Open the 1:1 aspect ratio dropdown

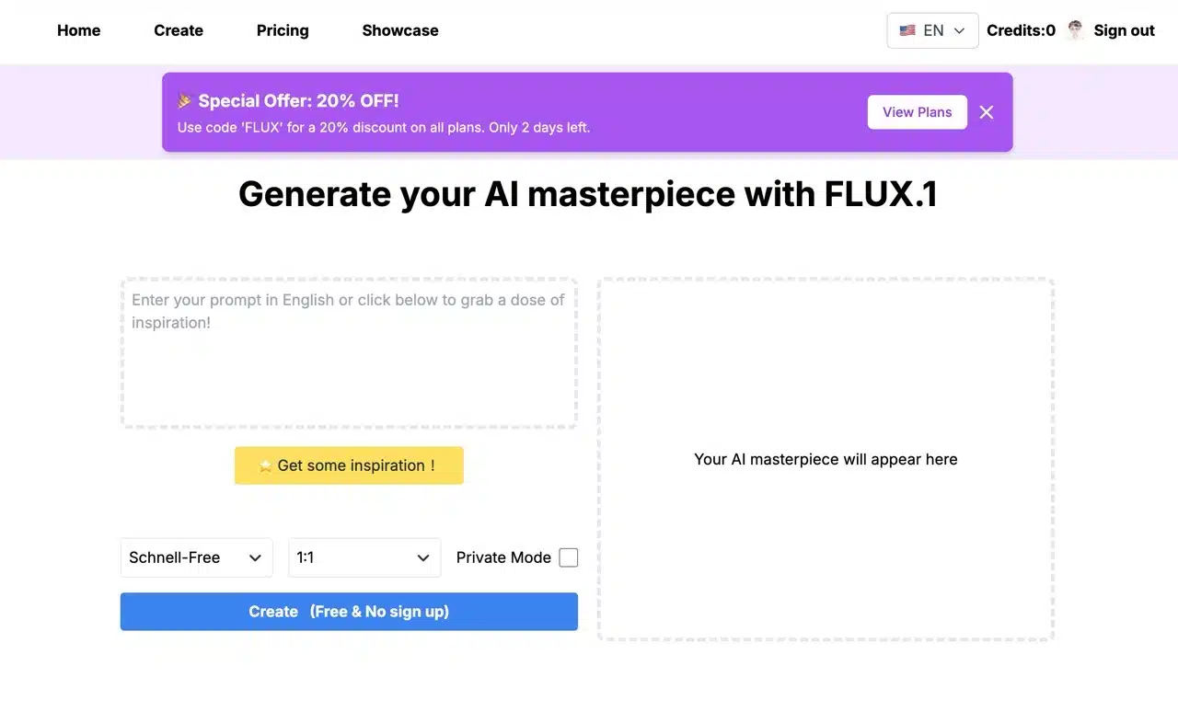[x=364, y=557]
